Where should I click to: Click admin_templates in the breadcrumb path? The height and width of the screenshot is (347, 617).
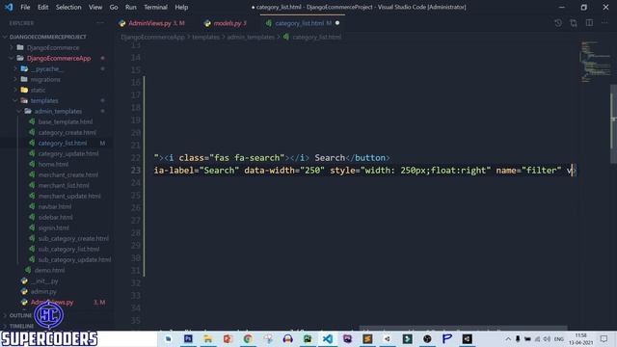(251, 37)
